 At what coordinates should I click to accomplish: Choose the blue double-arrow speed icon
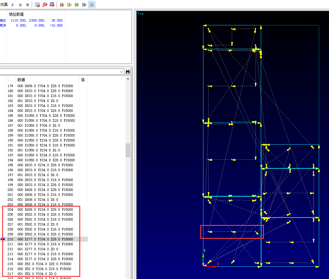[84, 5]
